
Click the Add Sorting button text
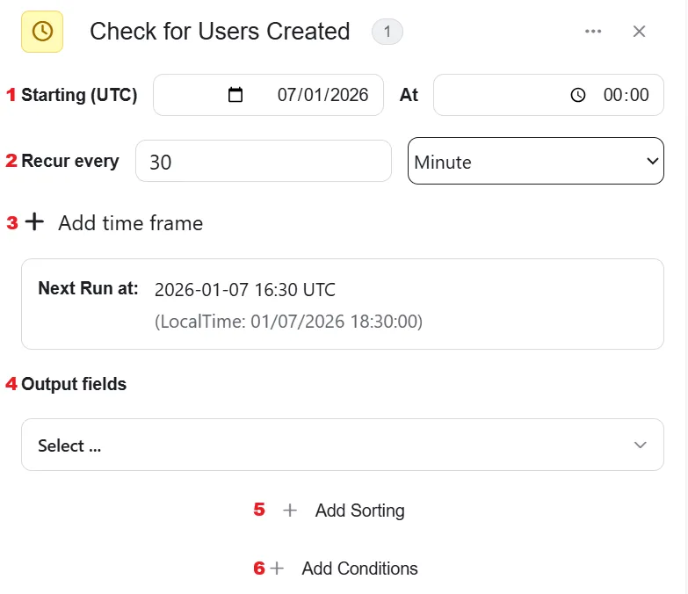[359, 511]
